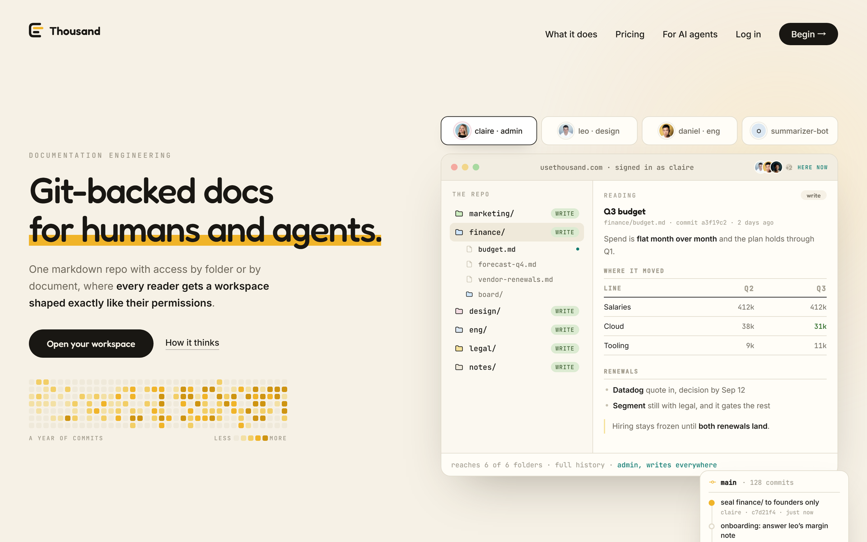Click the board/ subfolder icon
The image size is (867, 542).
coord(469,294)
